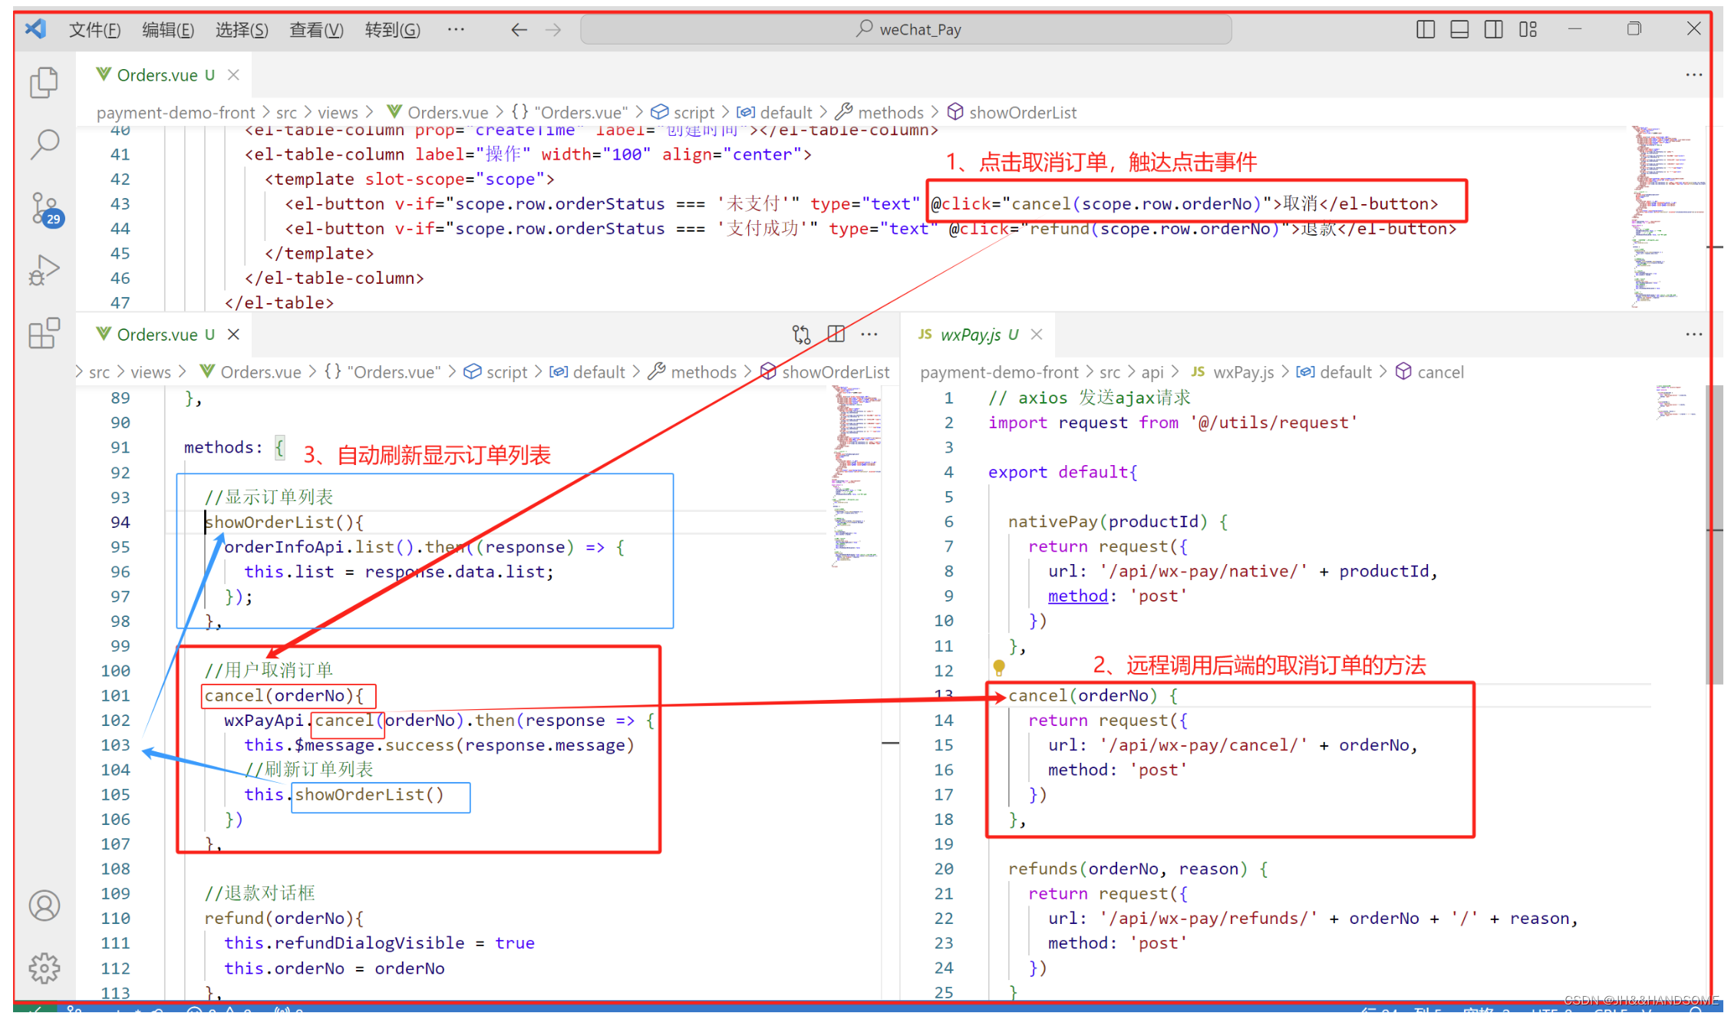
Task: Click line number 94 in lower-left editor
Action: tap(120, 522)
